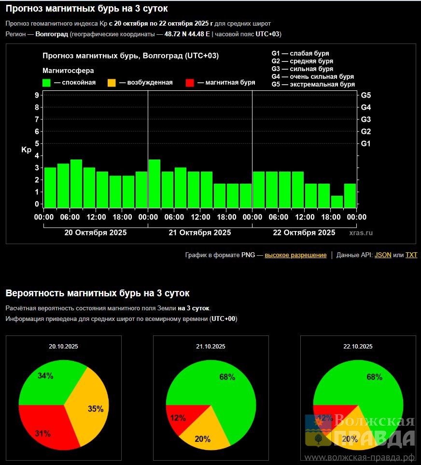The width and height of the screenshot is (421, 465).
Task: Click the xras.ru watermark on the chart
Action: point(361,233)
